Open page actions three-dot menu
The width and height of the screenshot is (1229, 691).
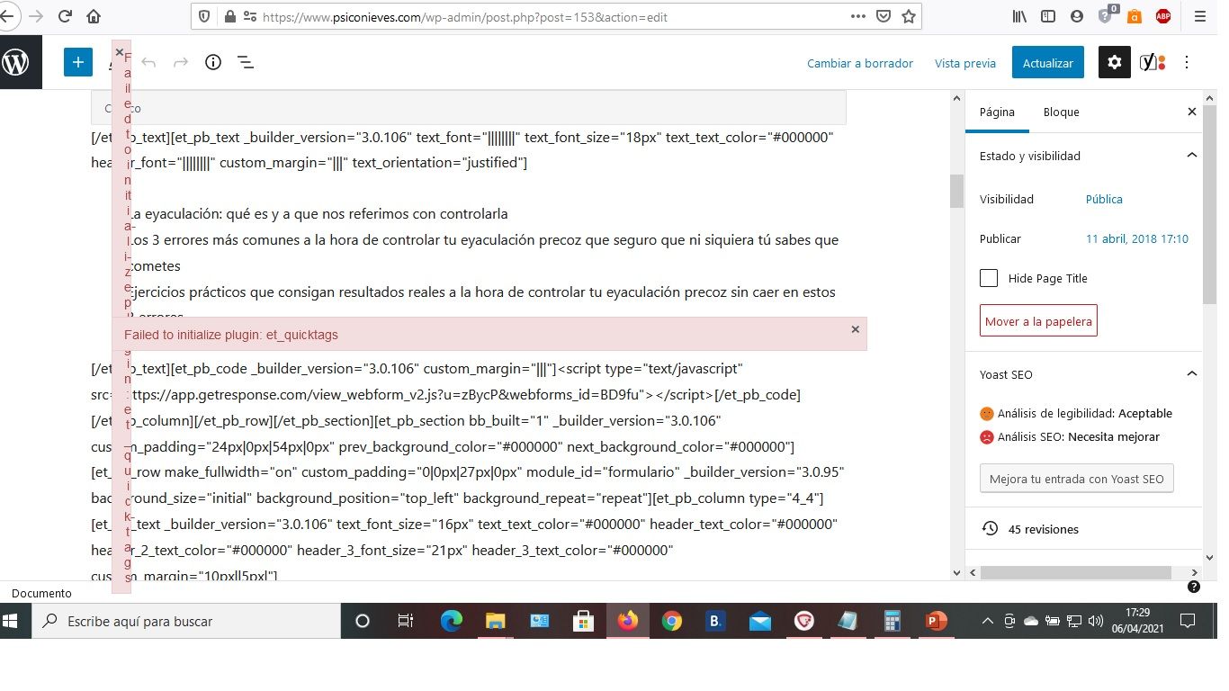(x=858, y=16)
